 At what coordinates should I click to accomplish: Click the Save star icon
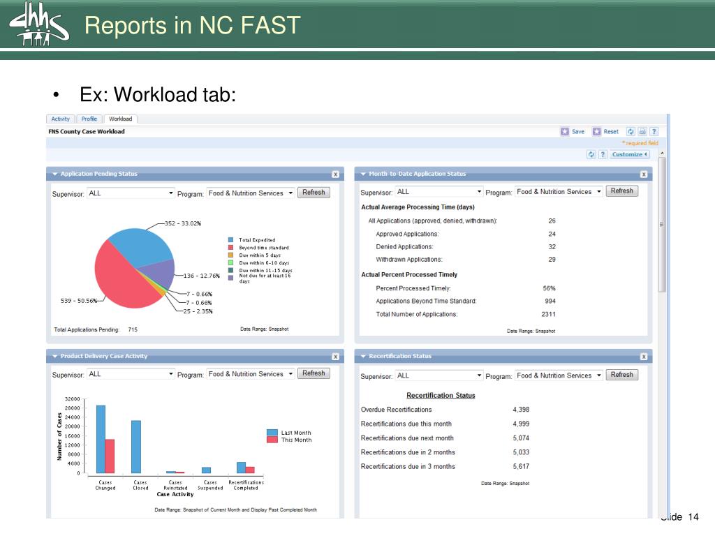coord(564,131)
